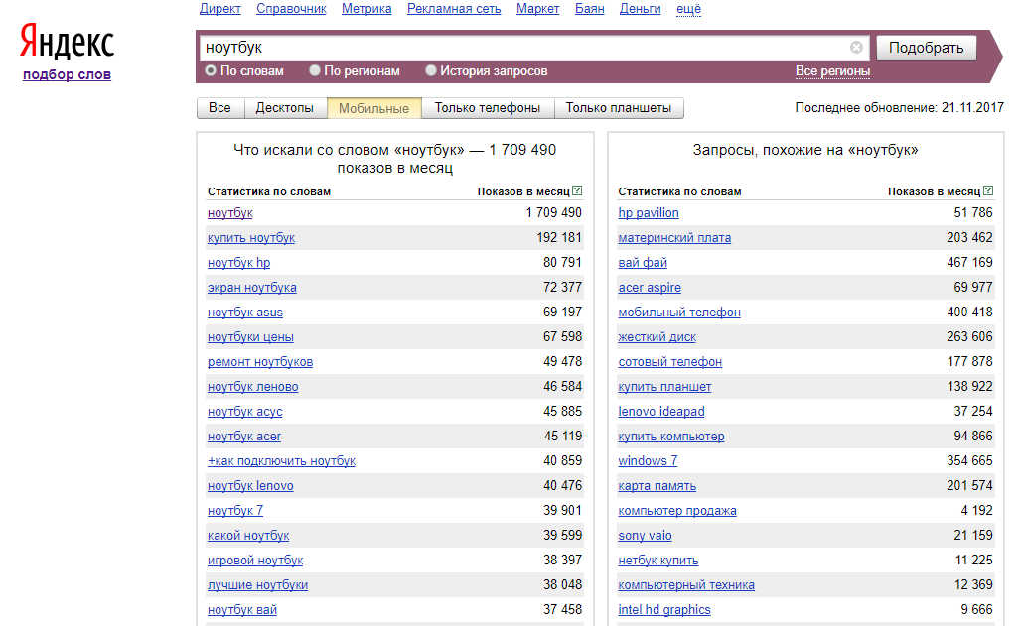Select the 'По регионам' radio option
1022x626 pixels.
(315, 70)
